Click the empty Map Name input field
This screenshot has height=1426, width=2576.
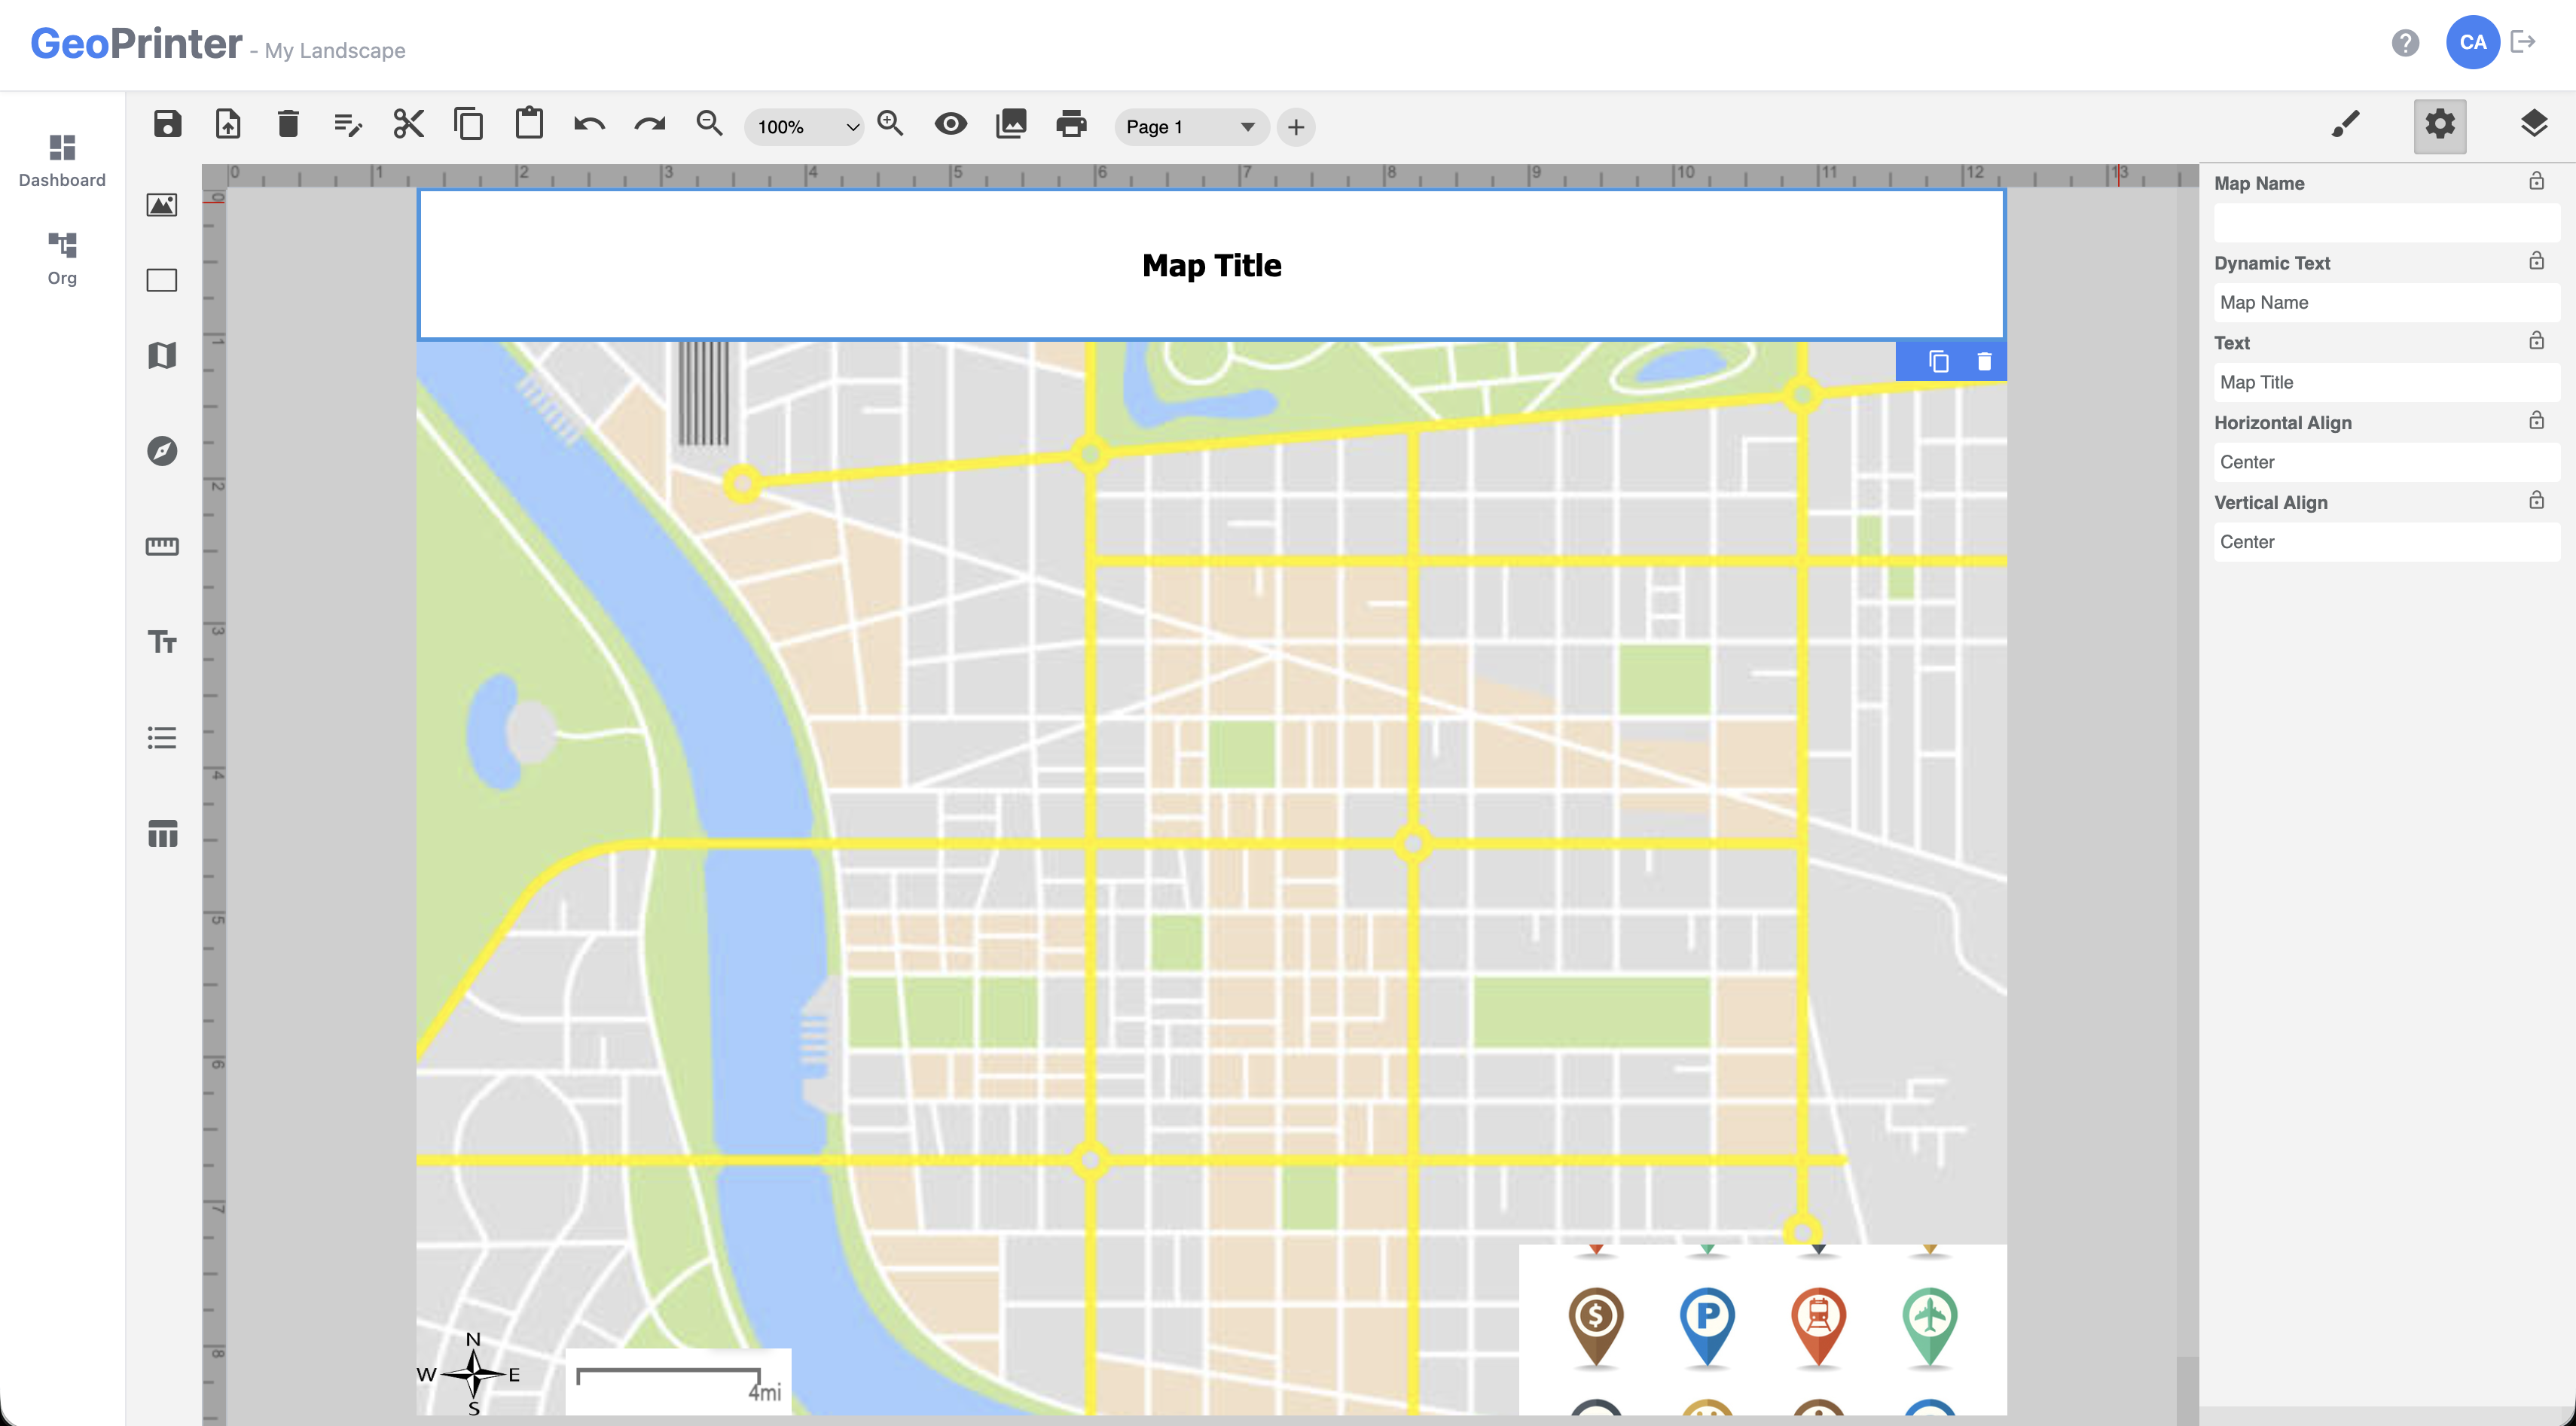click(2387, 223)
